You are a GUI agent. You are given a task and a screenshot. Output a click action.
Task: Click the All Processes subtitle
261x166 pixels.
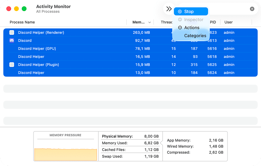[48, 11]
